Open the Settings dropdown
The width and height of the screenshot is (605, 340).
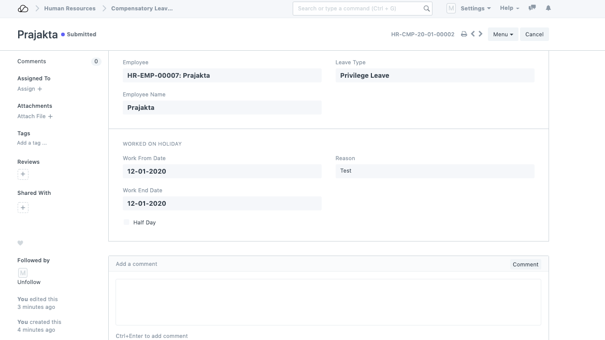[475, 8]
